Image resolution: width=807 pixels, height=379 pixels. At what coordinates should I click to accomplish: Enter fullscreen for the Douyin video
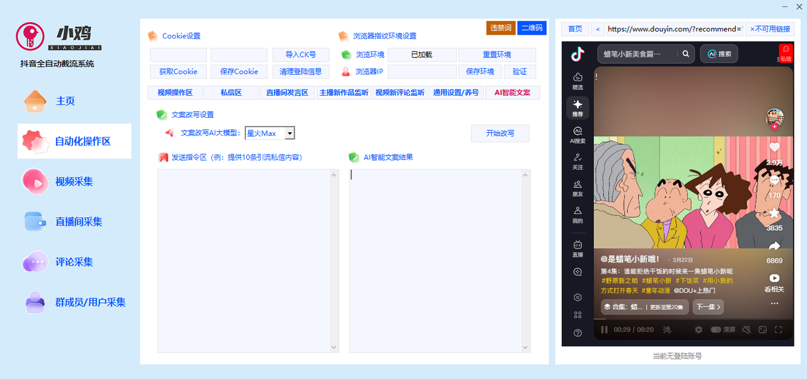pyautogui.click(x=778, y=329)
